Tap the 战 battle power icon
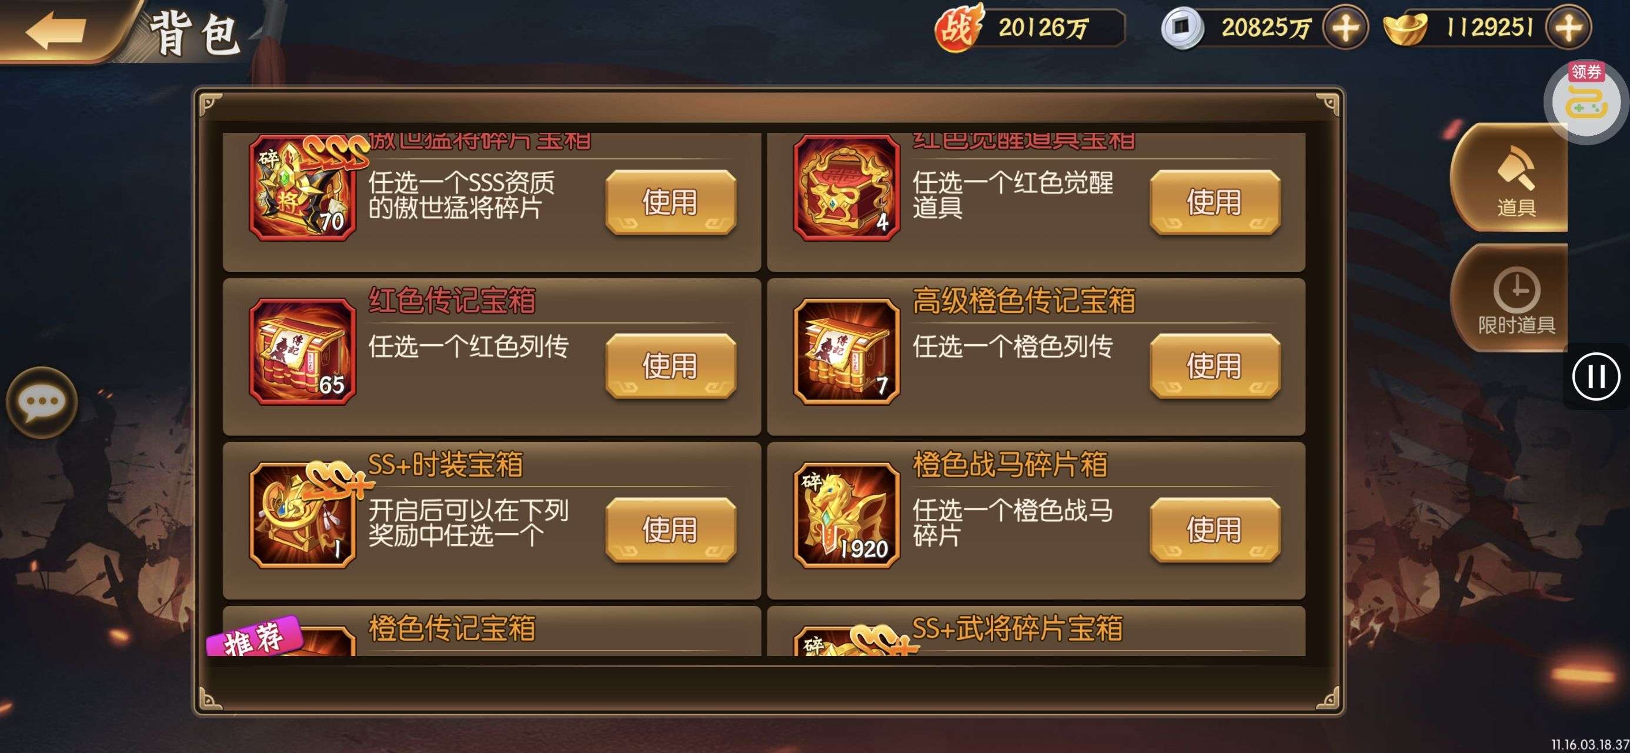The height and width of the screenshot is (753, 1630). tap(958, 28)
